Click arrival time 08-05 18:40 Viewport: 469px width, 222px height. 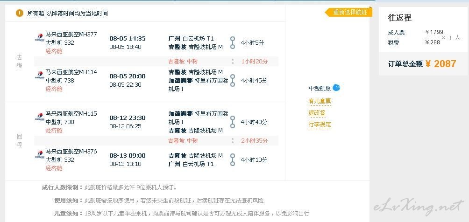(125, 47)
